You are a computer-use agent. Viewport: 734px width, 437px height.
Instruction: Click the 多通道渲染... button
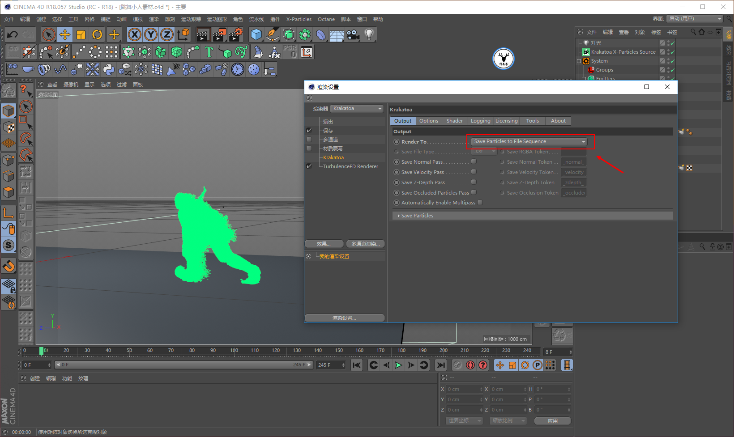point(365,244)
